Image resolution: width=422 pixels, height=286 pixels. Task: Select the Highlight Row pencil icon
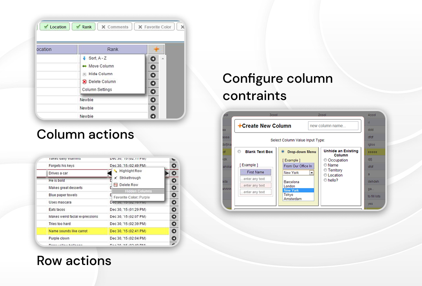tap(116, 171)
